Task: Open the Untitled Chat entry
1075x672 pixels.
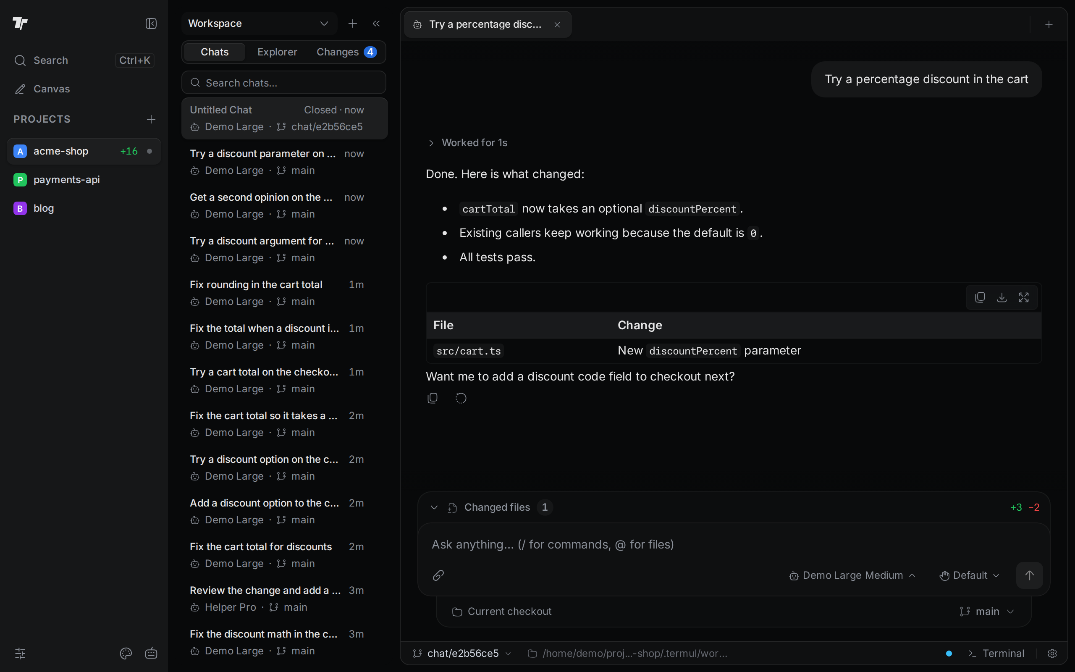Action: click(284, 118)
